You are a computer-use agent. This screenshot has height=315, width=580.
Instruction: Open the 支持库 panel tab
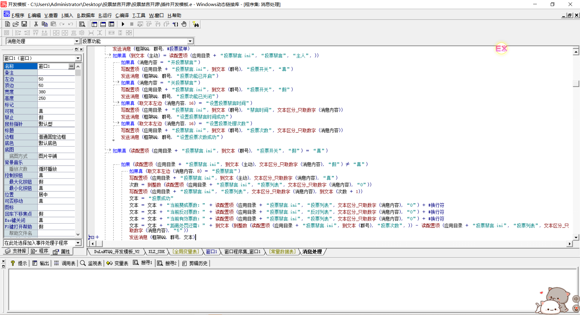[16, 251]
